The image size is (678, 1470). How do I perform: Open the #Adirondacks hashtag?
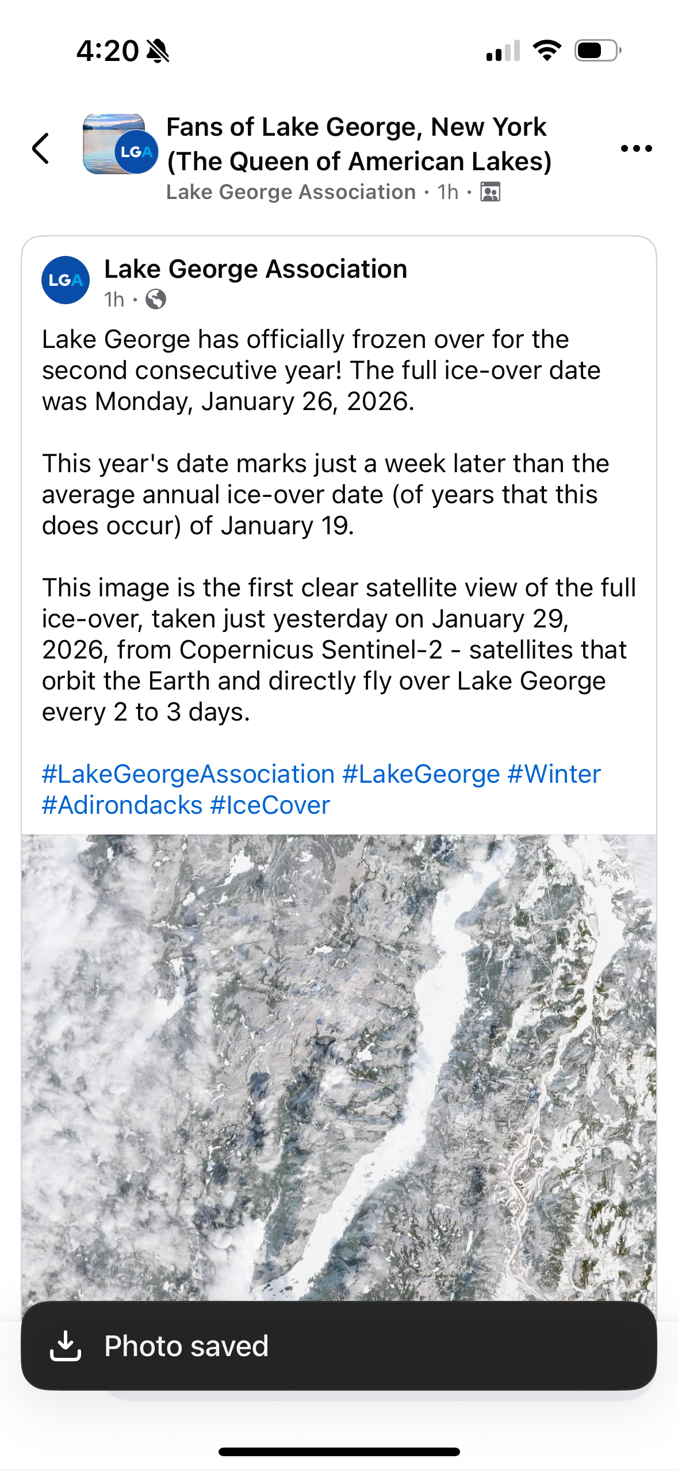click(x=122, y=805)
